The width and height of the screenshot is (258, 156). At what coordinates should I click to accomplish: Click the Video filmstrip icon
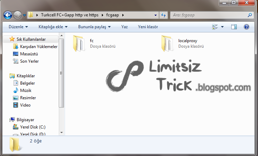point(15,105)
